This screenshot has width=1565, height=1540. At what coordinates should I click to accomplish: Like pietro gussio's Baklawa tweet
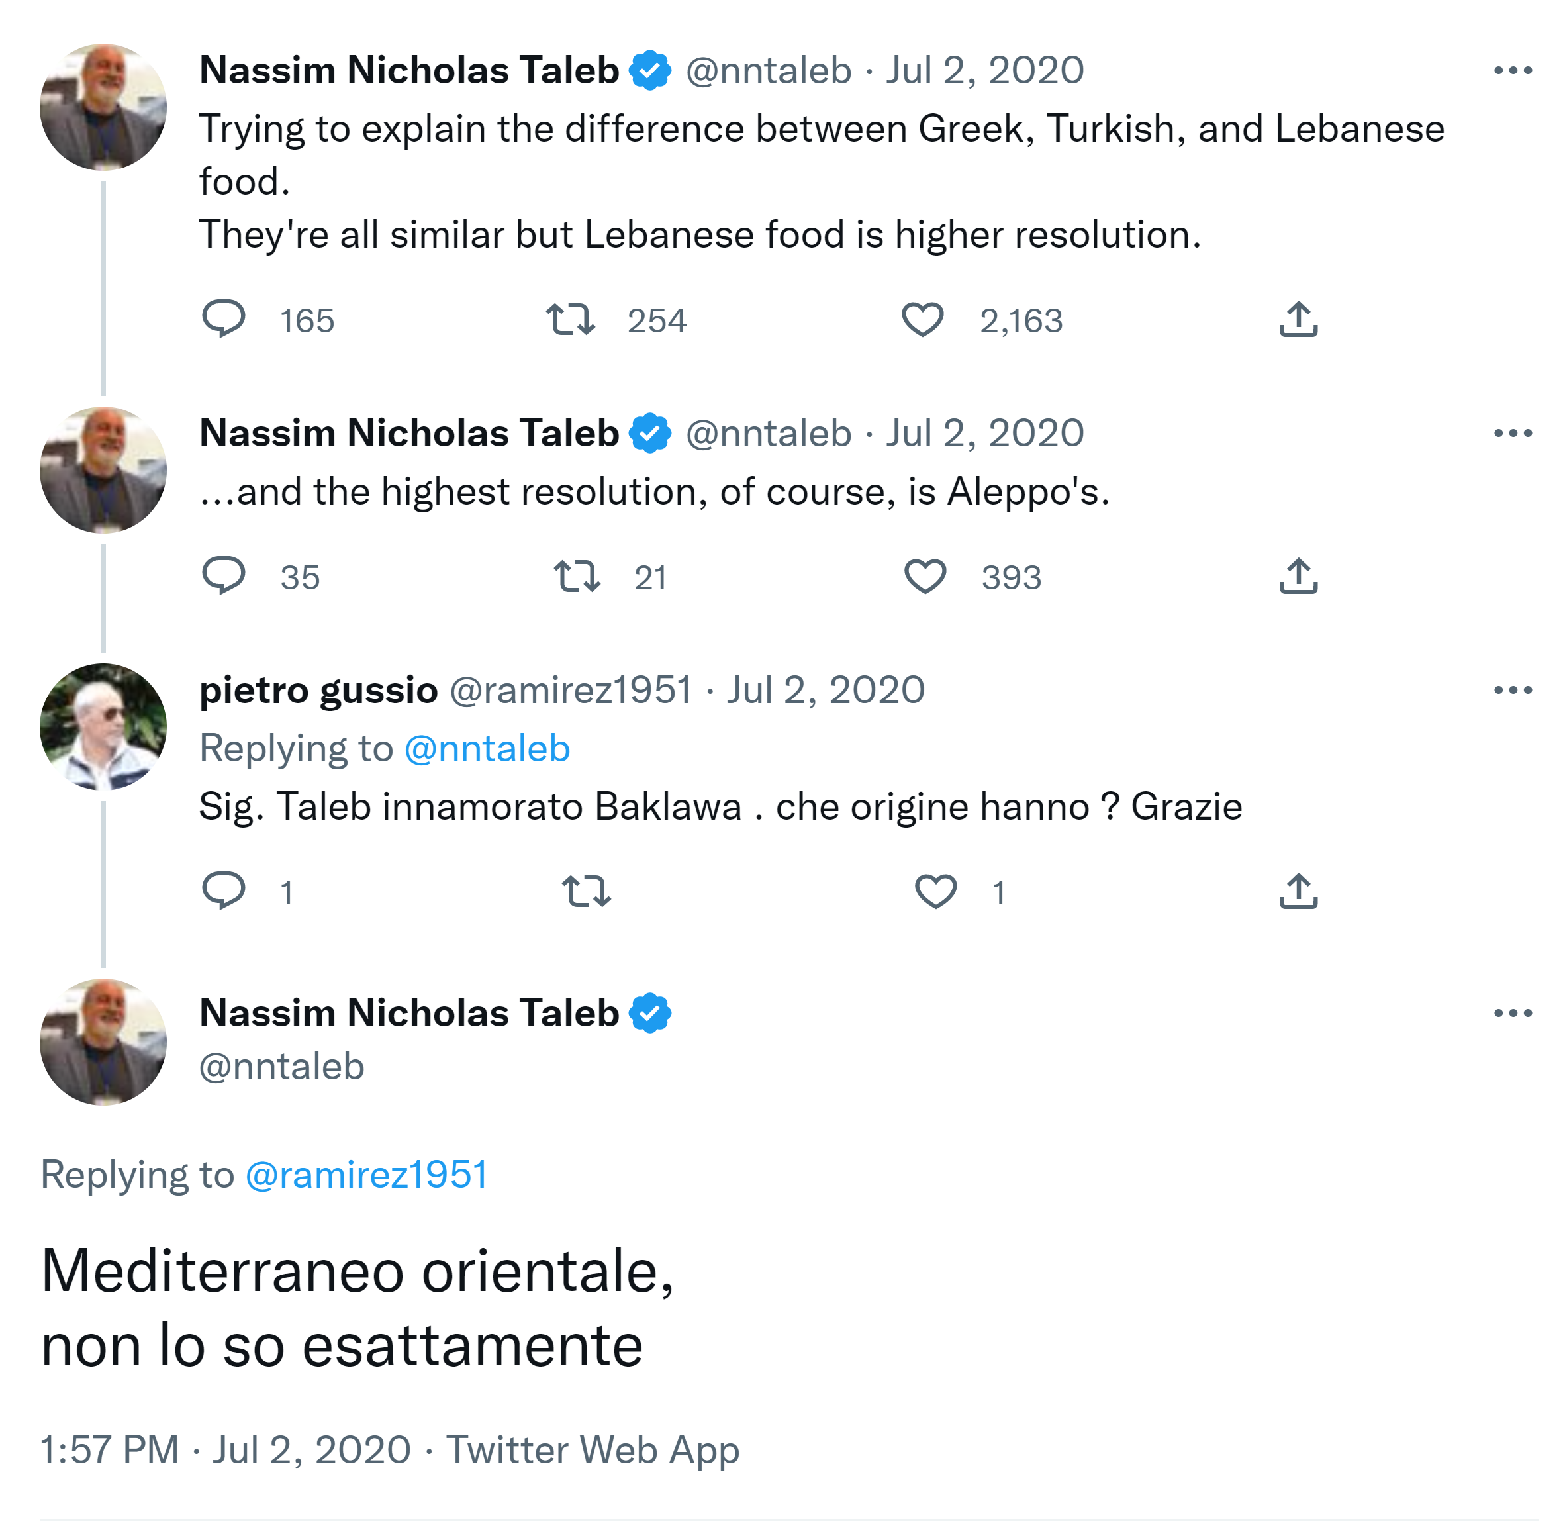point(935,890)
